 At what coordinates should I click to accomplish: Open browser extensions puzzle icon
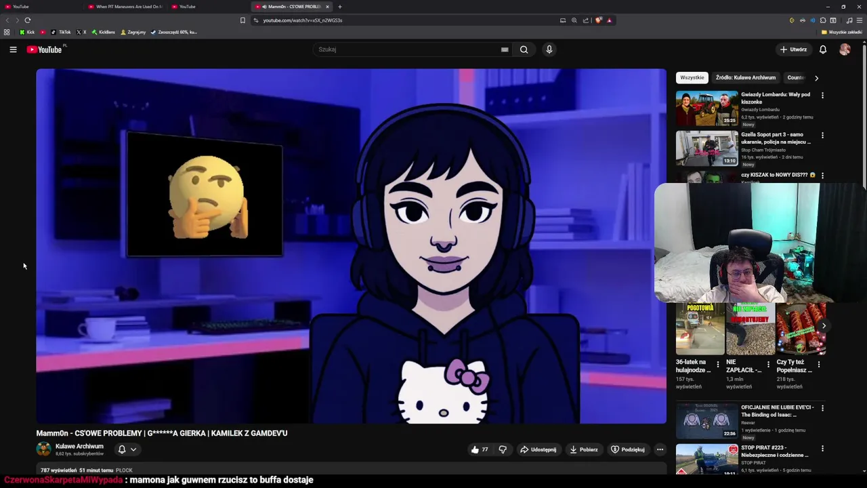click(823, 20)
